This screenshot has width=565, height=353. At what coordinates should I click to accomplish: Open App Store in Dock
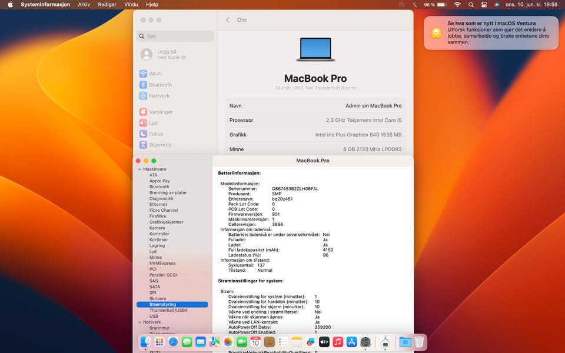[352, 341]
